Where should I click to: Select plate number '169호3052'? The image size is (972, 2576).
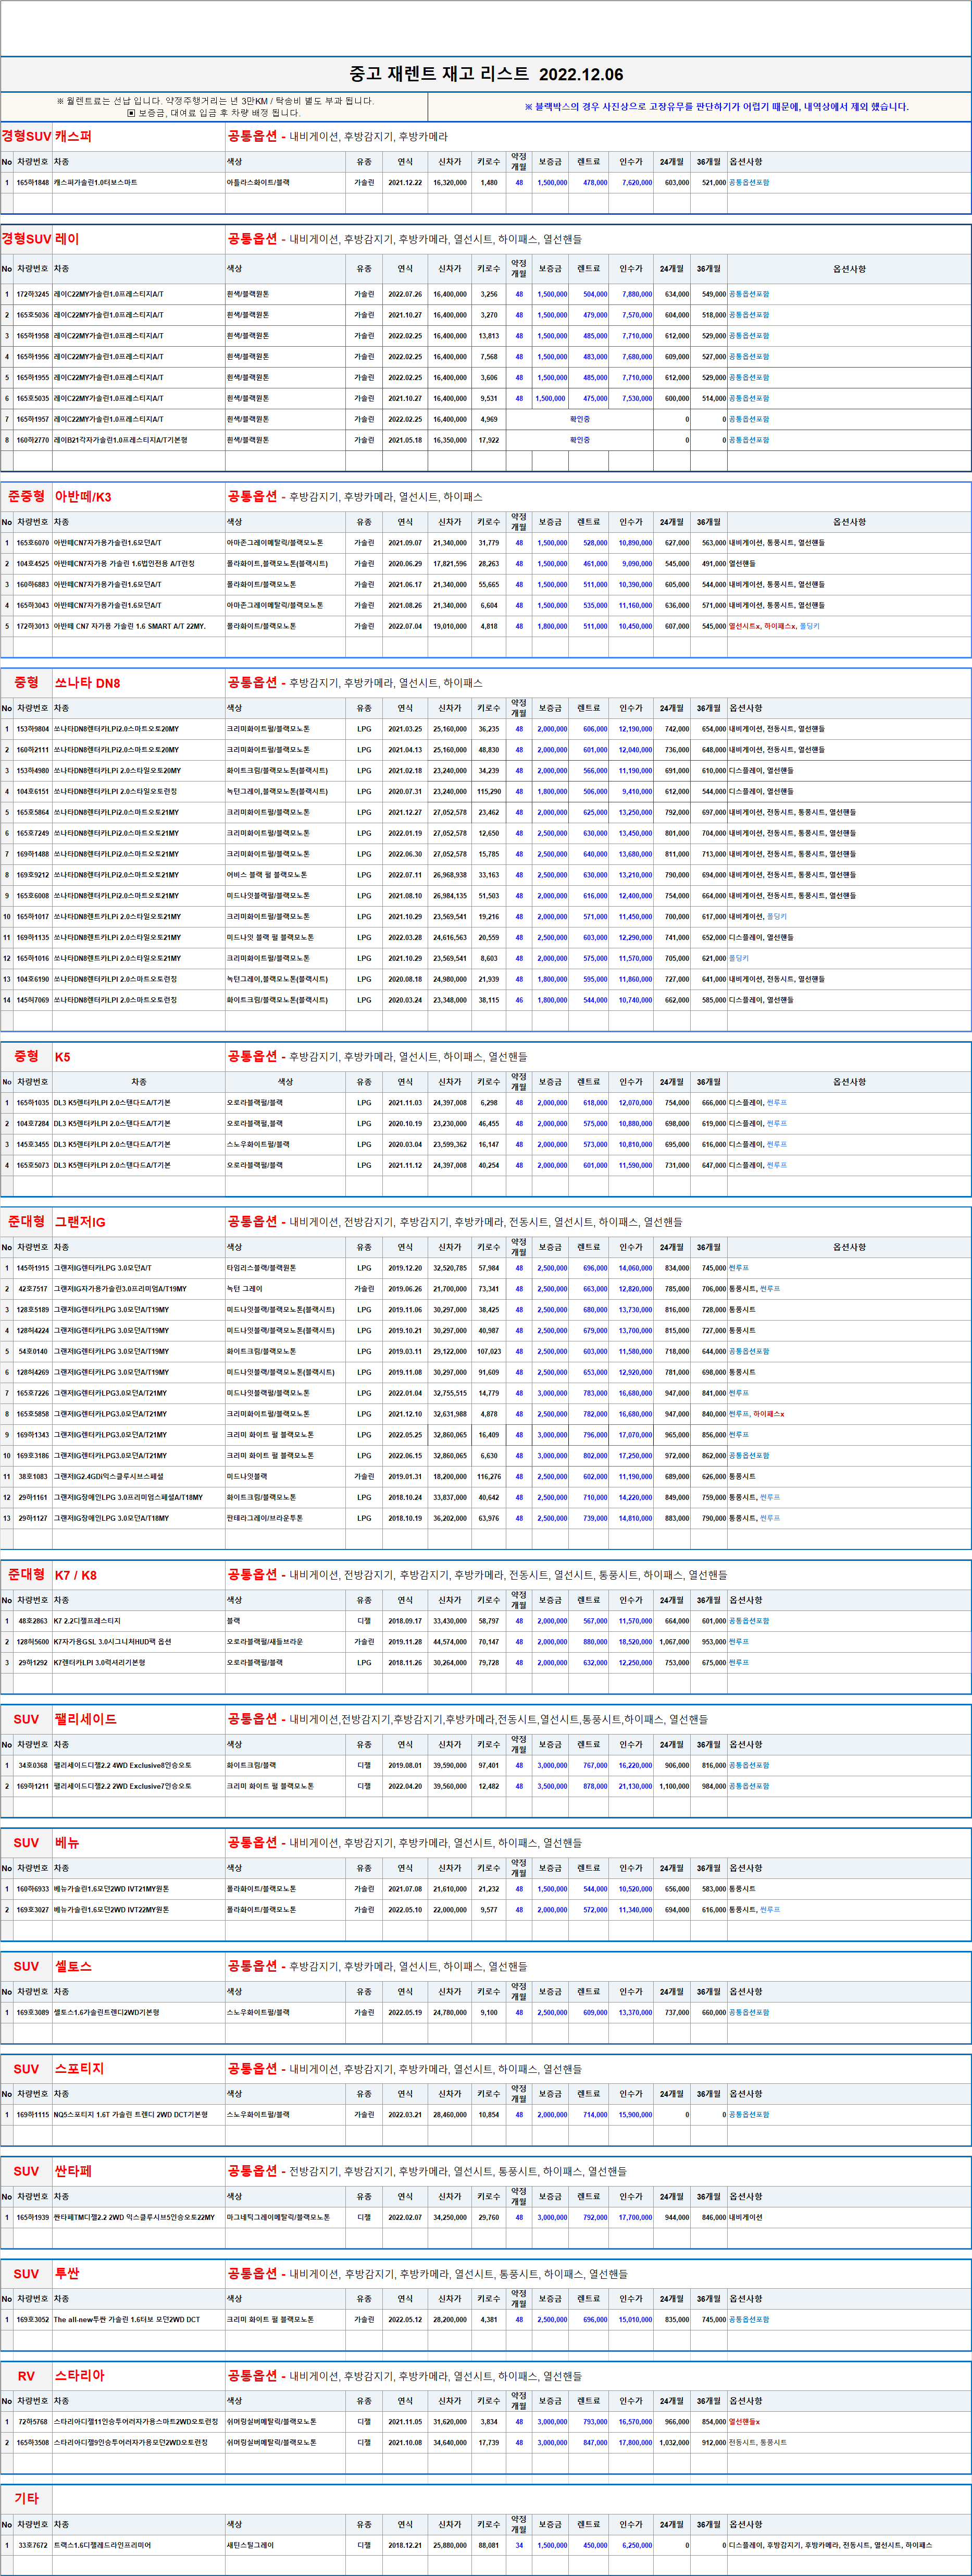point(33,2319)
